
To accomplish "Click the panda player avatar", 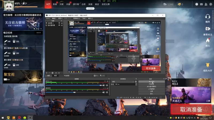I will pos(9,6).
